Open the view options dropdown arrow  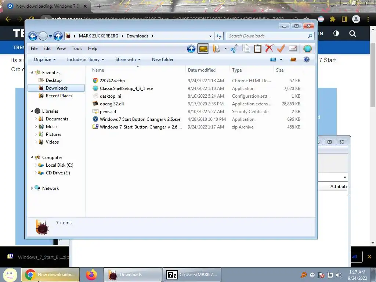click(281, 59)
